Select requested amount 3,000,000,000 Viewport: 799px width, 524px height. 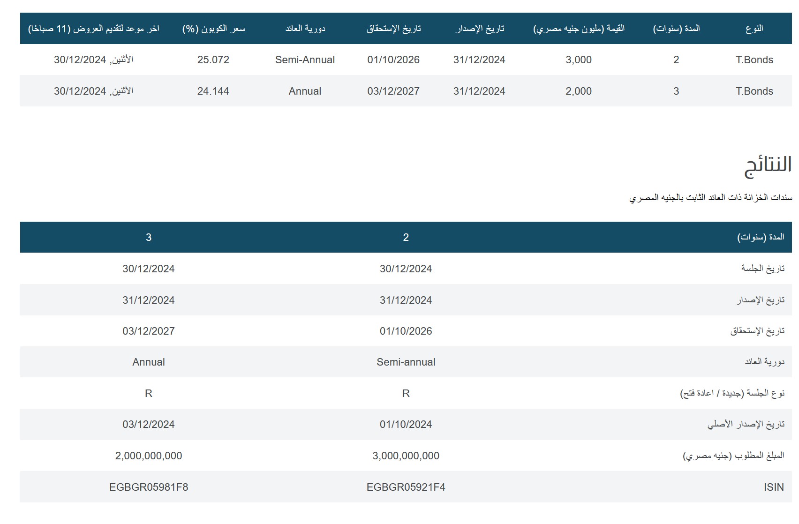[x=406, y=456]
